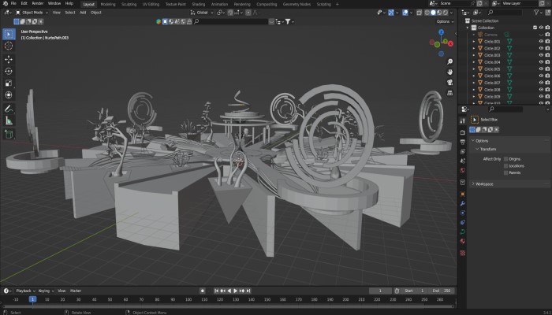
Task: Tick the Parents checkbox
Action: (506, 172)
